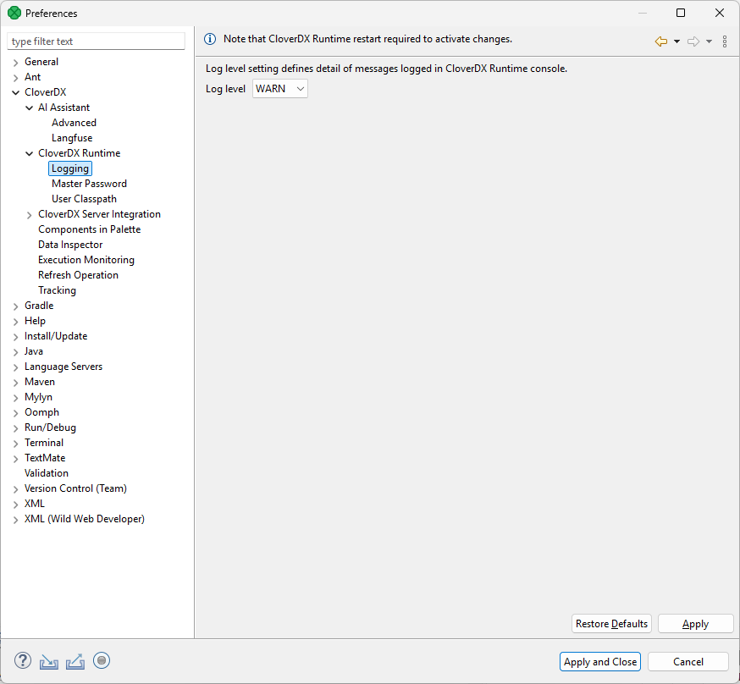The image size is (740, 684).
Task: Expand the Language Servers node
Action: 15,367
